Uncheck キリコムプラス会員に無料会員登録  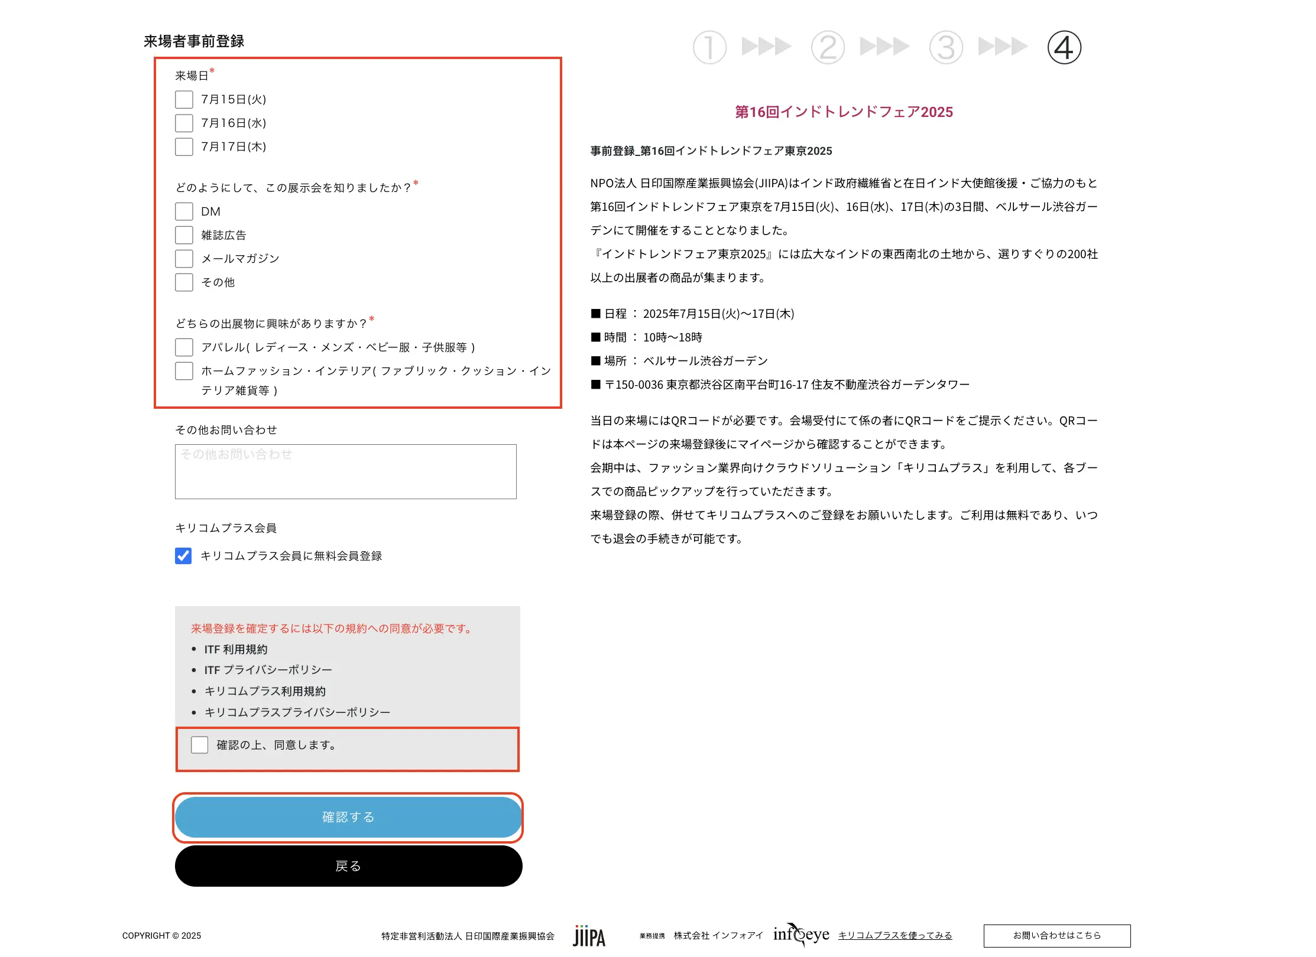[183, 556]
